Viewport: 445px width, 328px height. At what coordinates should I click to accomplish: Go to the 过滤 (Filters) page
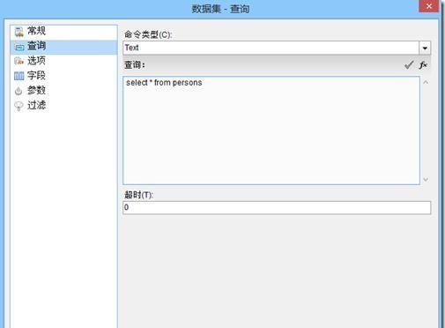[x=63, y=105]
